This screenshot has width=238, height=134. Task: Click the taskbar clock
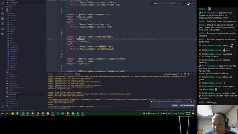[188, 114]
